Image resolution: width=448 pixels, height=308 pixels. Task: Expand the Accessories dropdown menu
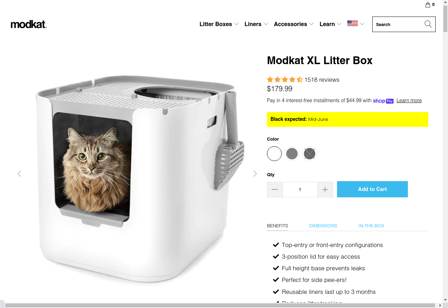(x=294, y=24)
